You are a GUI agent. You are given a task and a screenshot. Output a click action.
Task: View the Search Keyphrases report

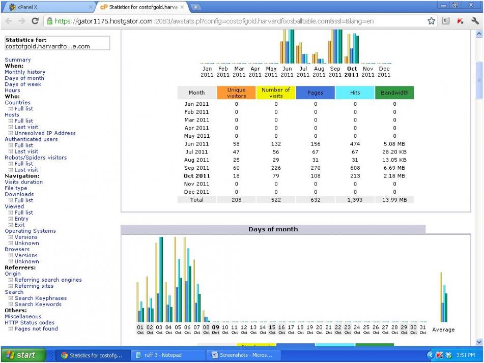point(40,298)
